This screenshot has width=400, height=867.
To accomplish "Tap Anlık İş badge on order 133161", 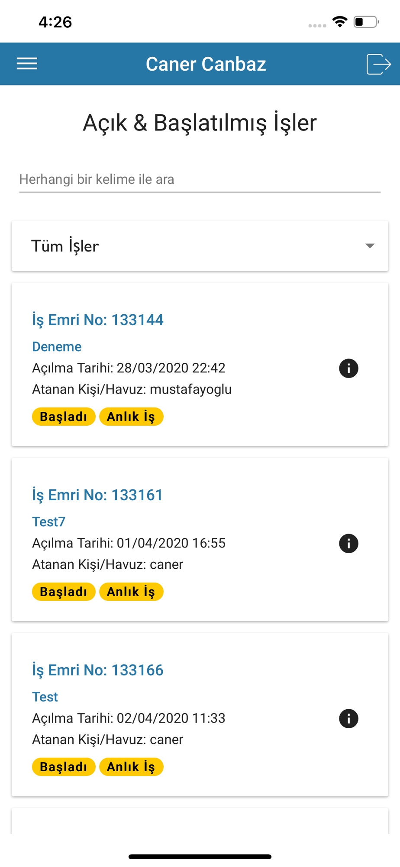I will [x=131, y=592].
